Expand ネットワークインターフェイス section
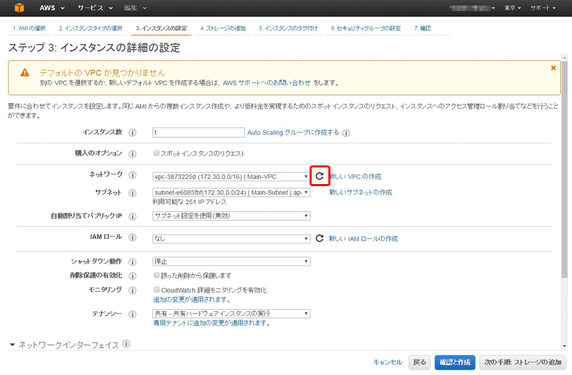Image resolution: width=572 pixels, height=375 pixels. 12,345
